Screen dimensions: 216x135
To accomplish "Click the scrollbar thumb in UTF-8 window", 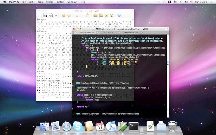I will coord(133,23).
